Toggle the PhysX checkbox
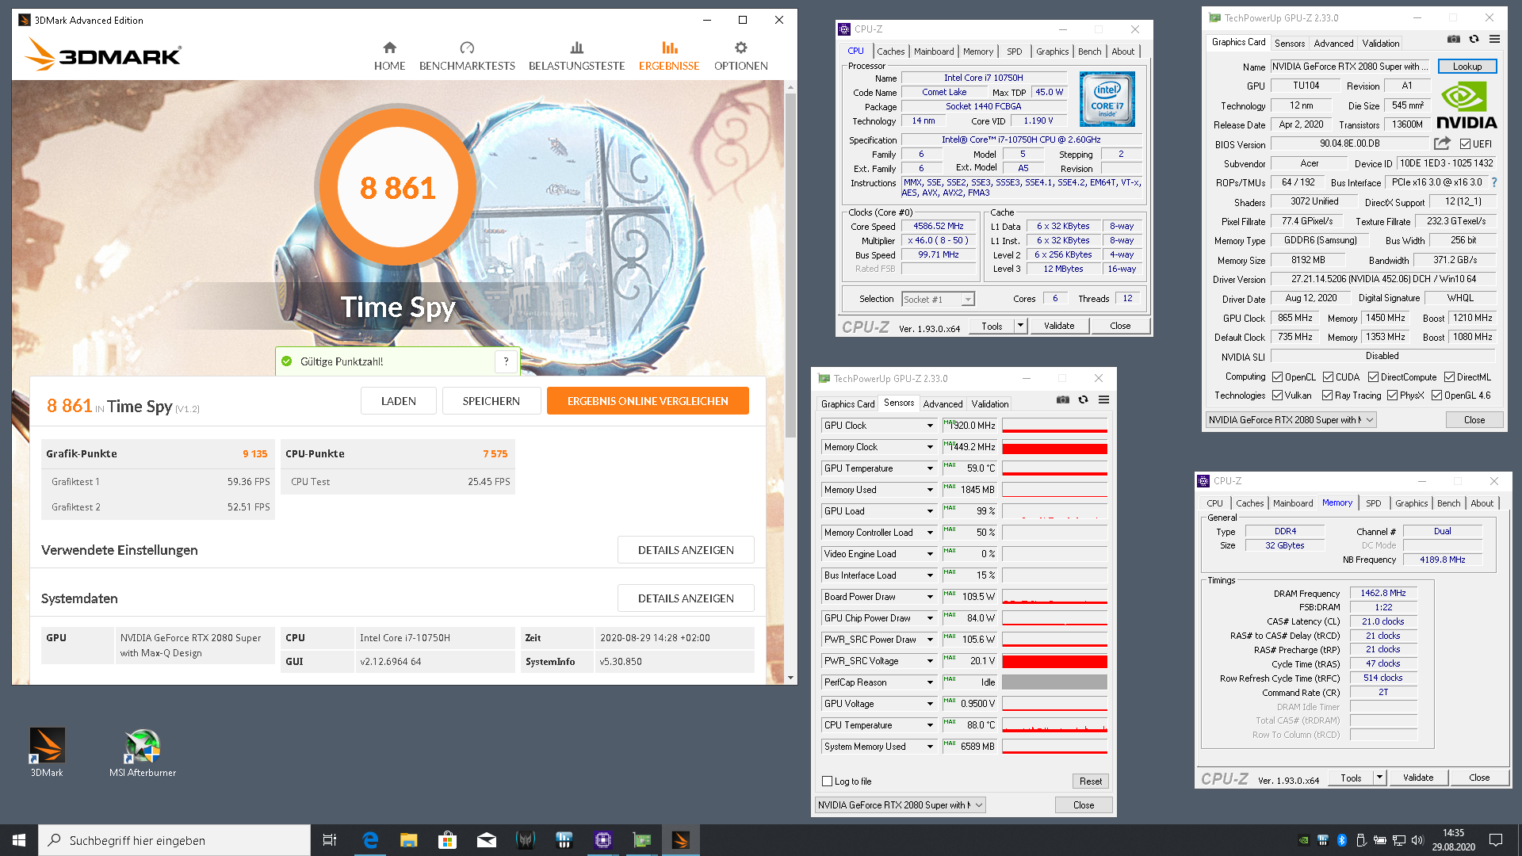This screenshot has height=856, width=1522. (x=1392, y=396)
